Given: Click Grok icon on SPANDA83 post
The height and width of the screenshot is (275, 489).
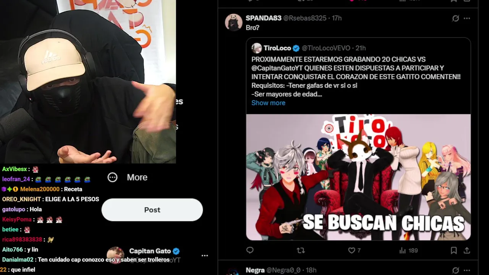Looking at the screenshot, I should pyautogui.click(x=455, y=18).
